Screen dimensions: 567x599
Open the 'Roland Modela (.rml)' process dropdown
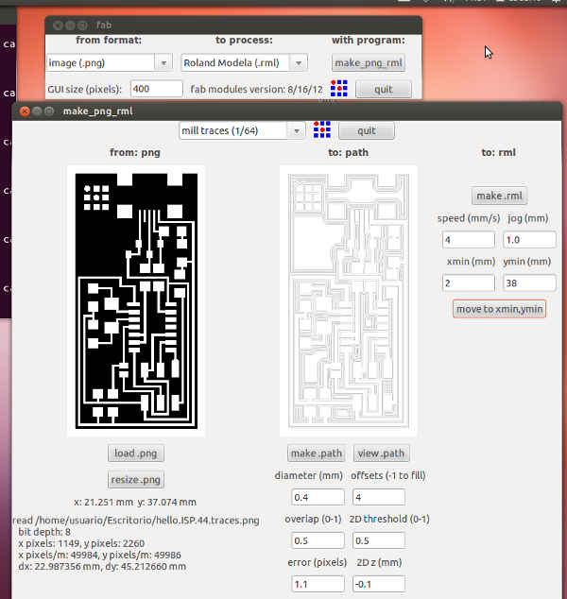[x=299, y=63]
